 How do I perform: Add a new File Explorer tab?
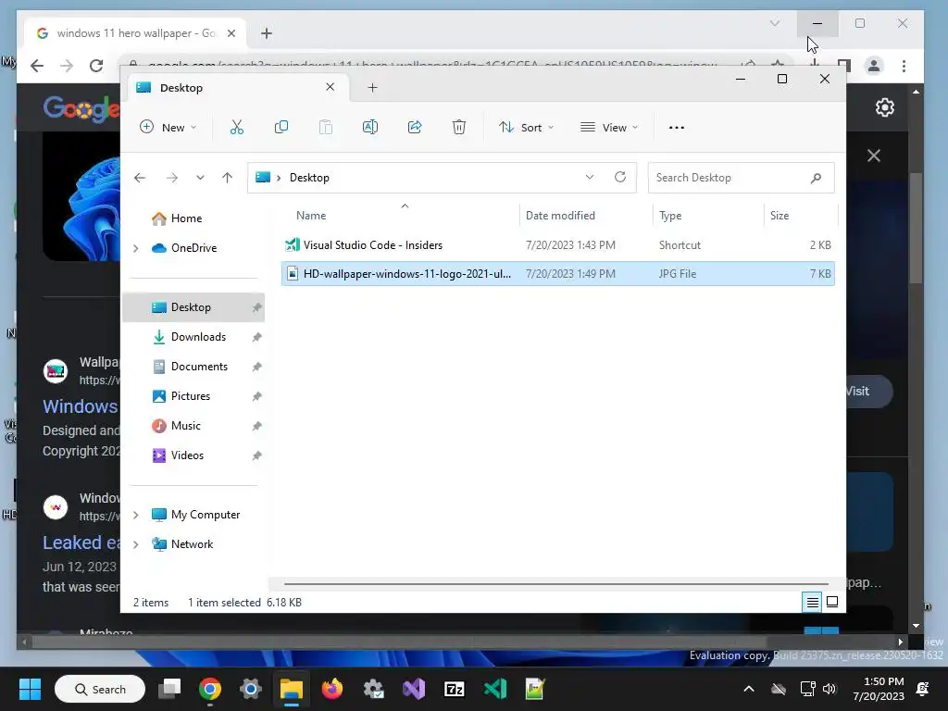[372, 88]
